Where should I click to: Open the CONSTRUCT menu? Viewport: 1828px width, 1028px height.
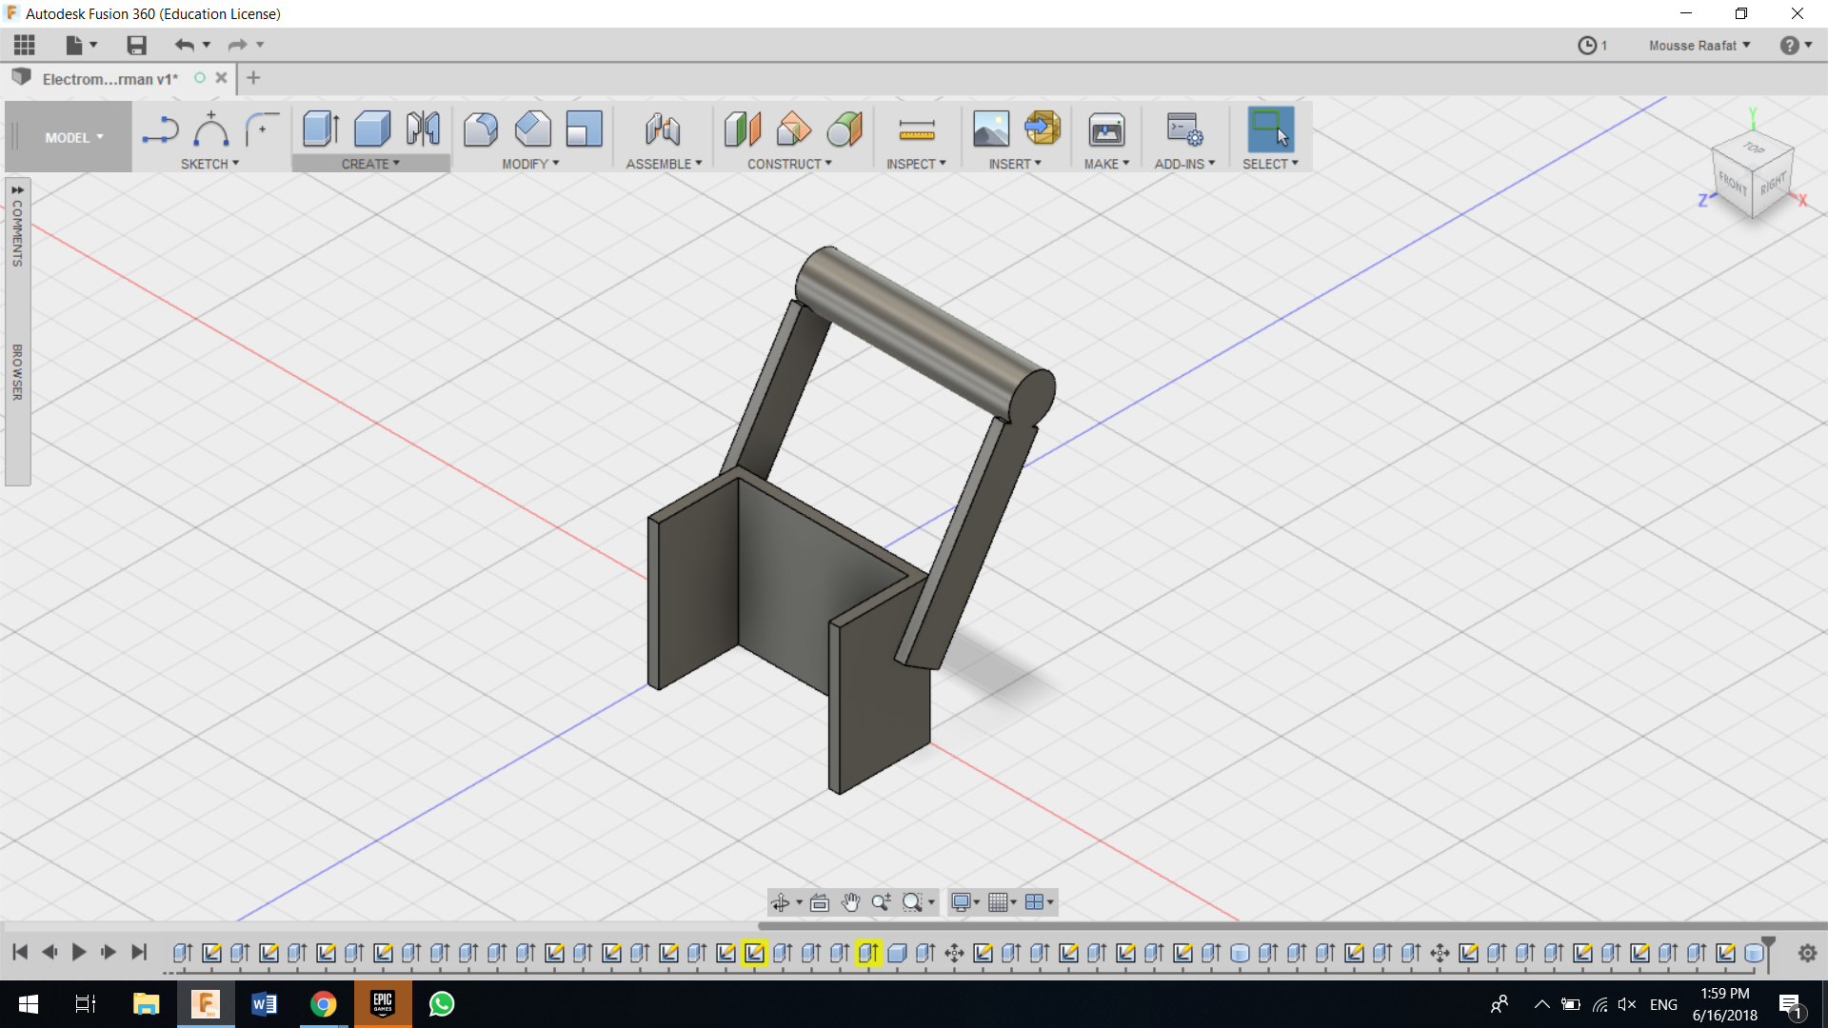[789, 164]
